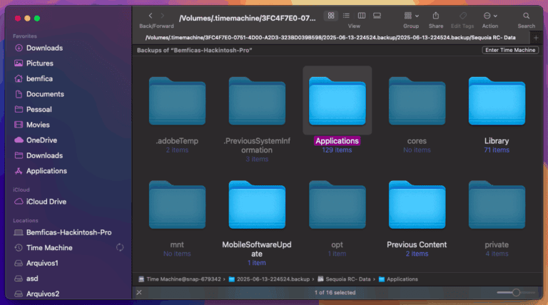Open iCloud Drive from sidebar
Viewport: 548px width, 305px height.
click(46, 202)
